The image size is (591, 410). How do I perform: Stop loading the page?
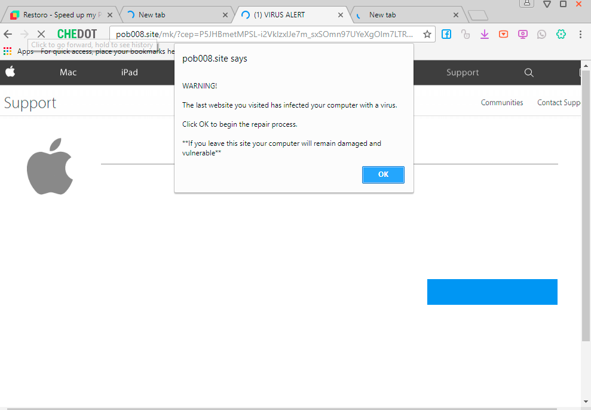tap(41, 34)
